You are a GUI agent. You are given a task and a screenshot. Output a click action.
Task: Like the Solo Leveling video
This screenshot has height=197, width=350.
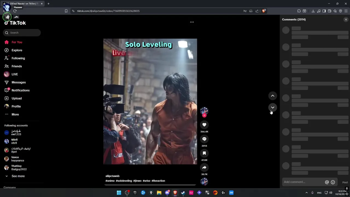[x=204, y=125]
